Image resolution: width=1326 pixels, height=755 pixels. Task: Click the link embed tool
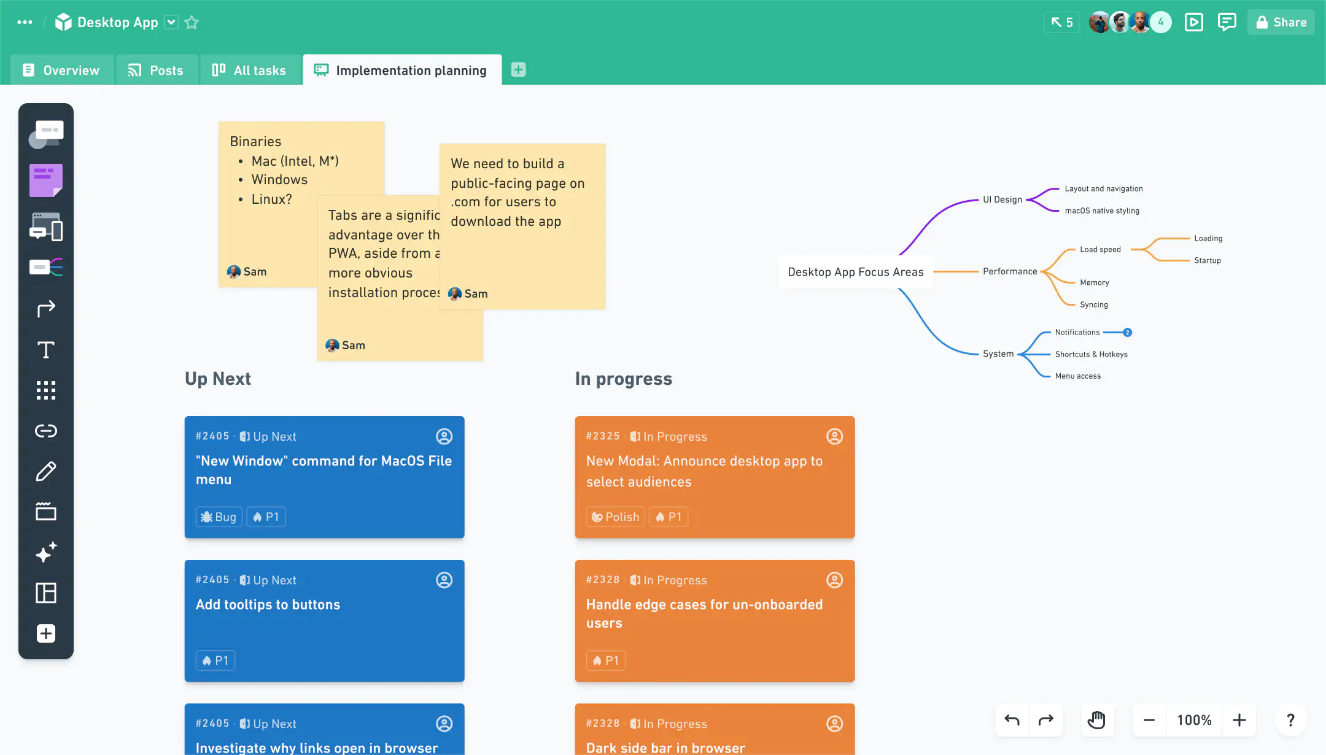coord(46,431)
